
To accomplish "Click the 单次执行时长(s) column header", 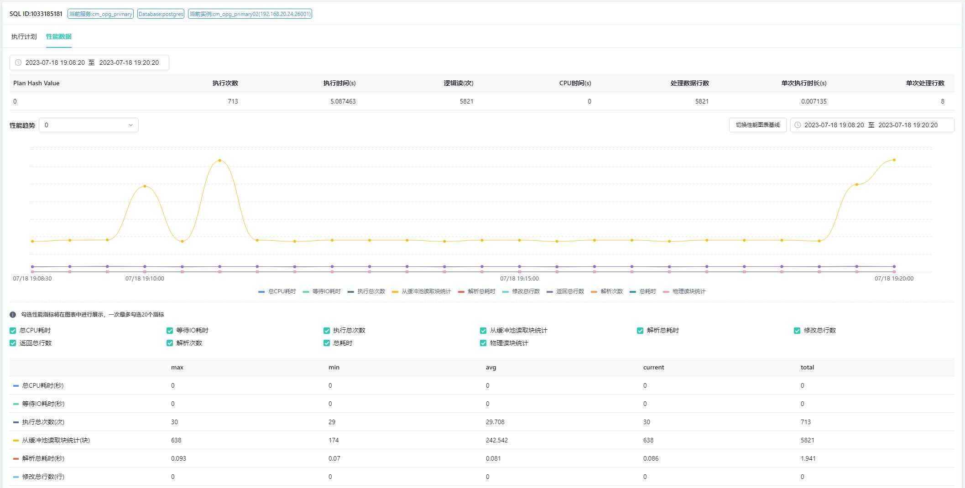I will [x=804, y=83].
